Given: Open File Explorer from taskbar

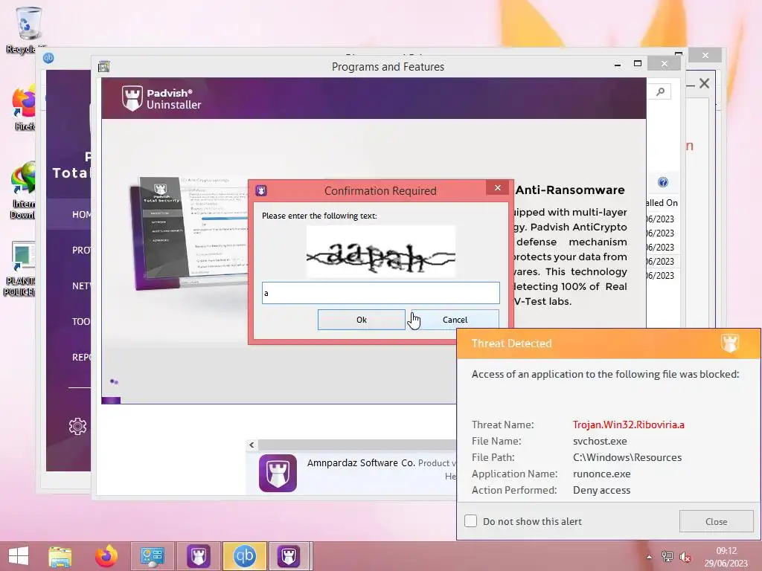Looking at the screenshot, I should pyautogui.click(x=60, y=556).
